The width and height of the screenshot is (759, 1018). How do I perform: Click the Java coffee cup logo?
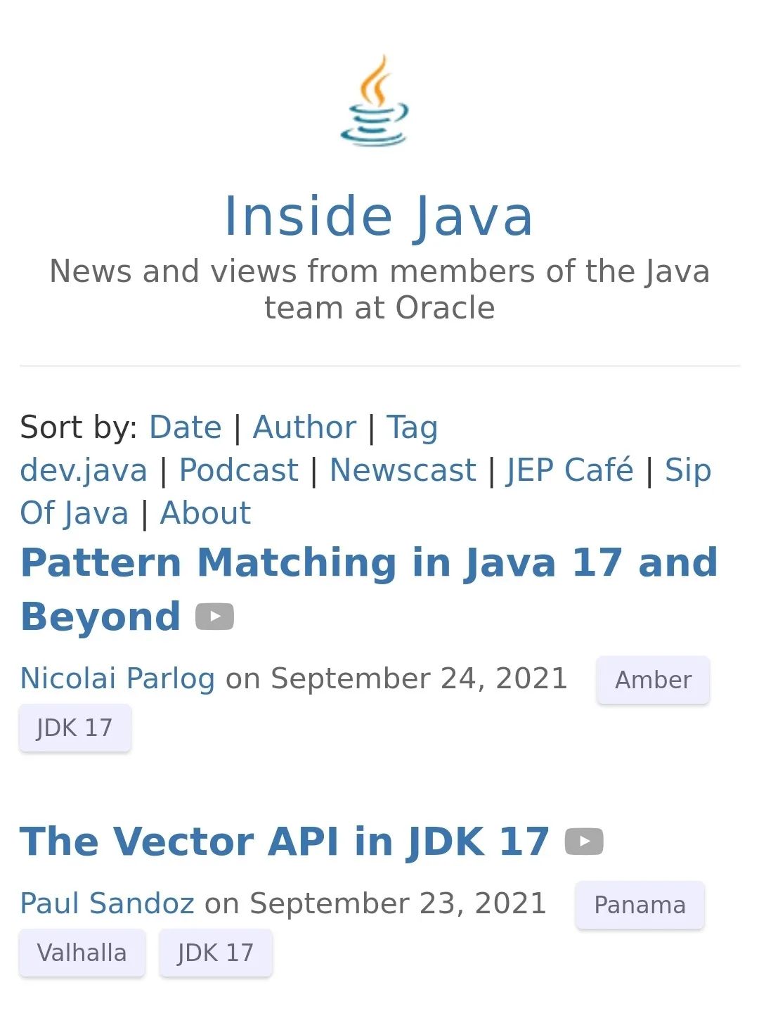pos(375,101)
